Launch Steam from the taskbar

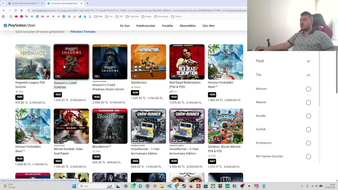click(x=184, y=186)
